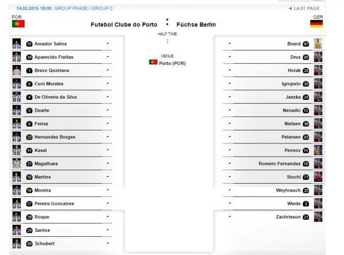Click the number 1 badge for Bravo Quintana

point(29,70)
